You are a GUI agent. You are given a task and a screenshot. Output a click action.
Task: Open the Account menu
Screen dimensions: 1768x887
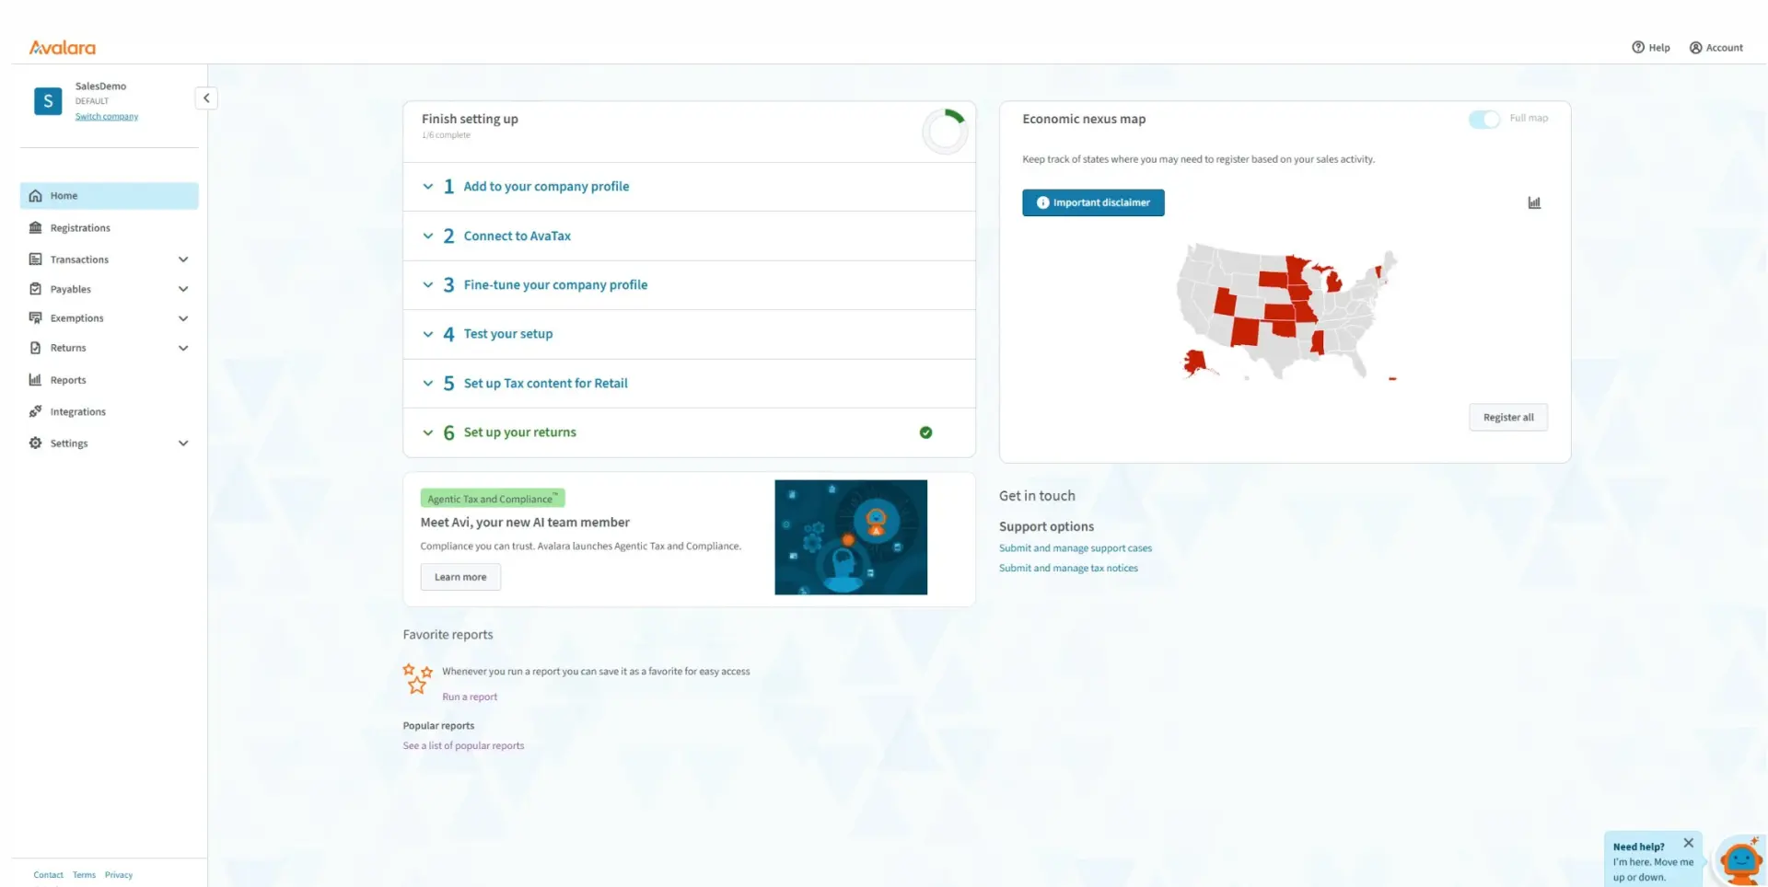[x=1716, y=47]
